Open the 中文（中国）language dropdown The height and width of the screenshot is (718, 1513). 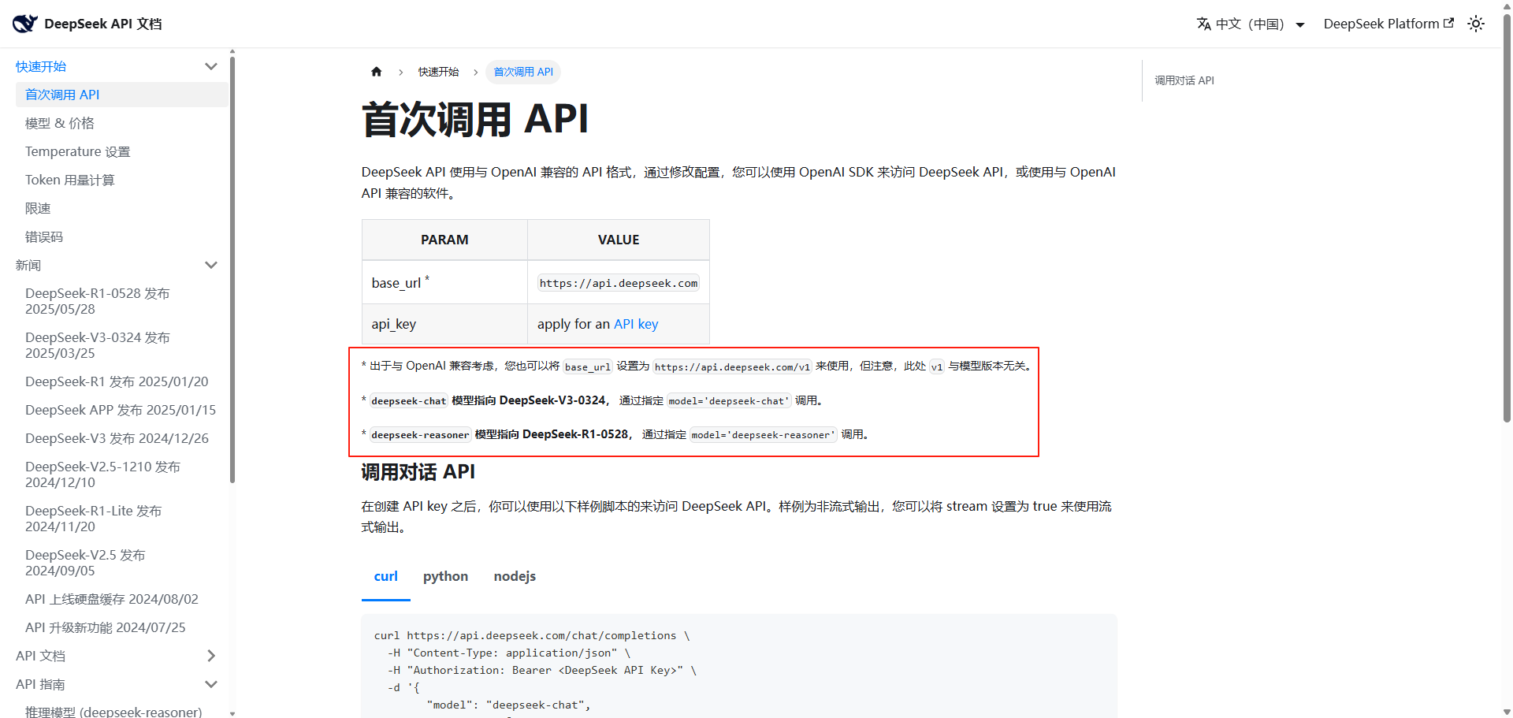1251,24
